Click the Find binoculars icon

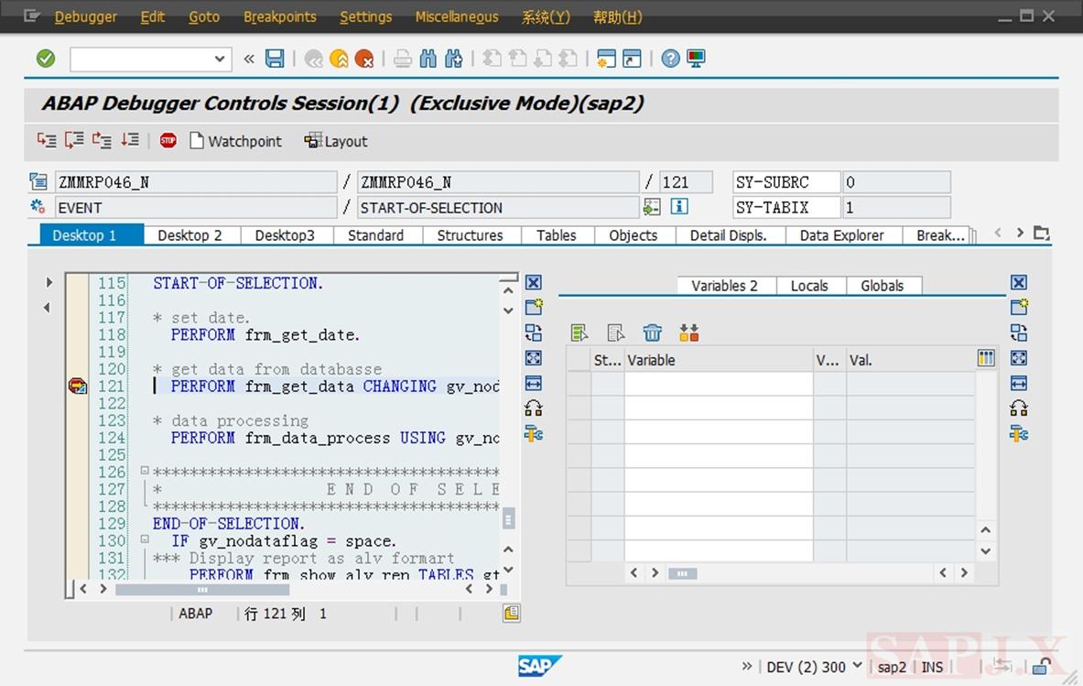tap(428, 59)
